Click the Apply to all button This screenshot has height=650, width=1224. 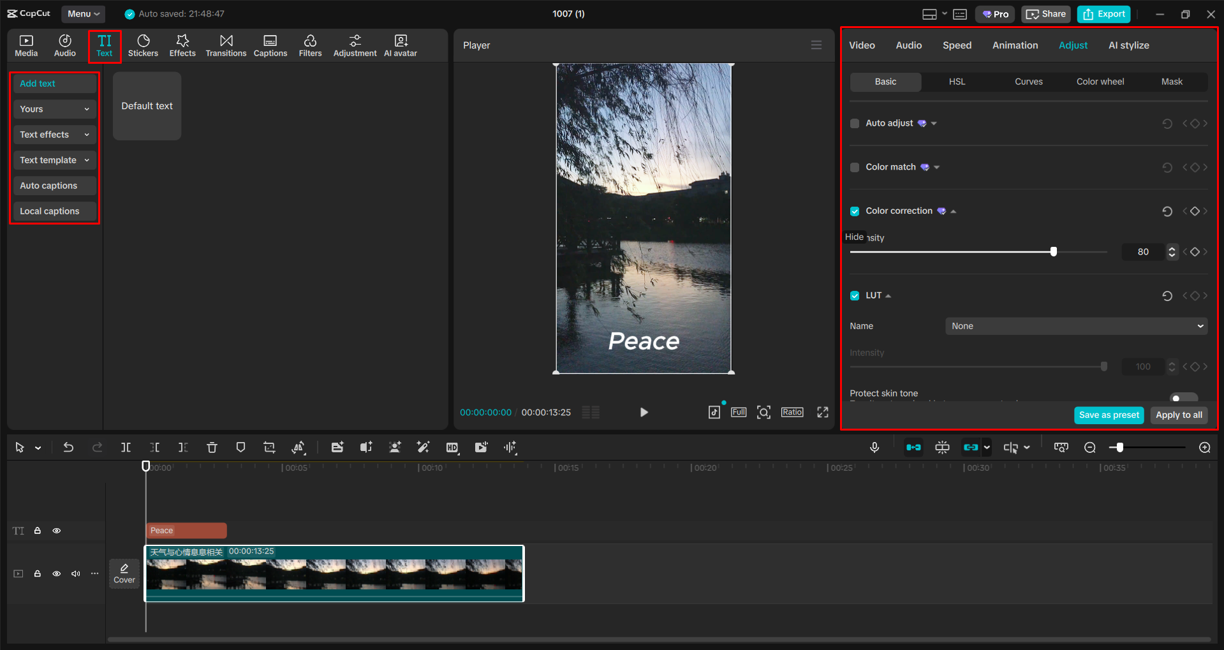(1178, 415)
